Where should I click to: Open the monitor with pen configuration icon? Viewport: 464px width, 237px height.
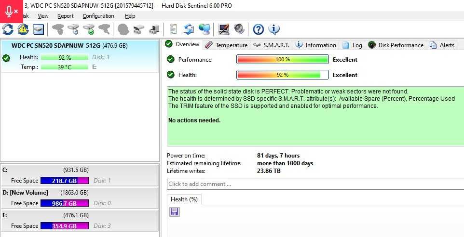click(x=224, y=29)
